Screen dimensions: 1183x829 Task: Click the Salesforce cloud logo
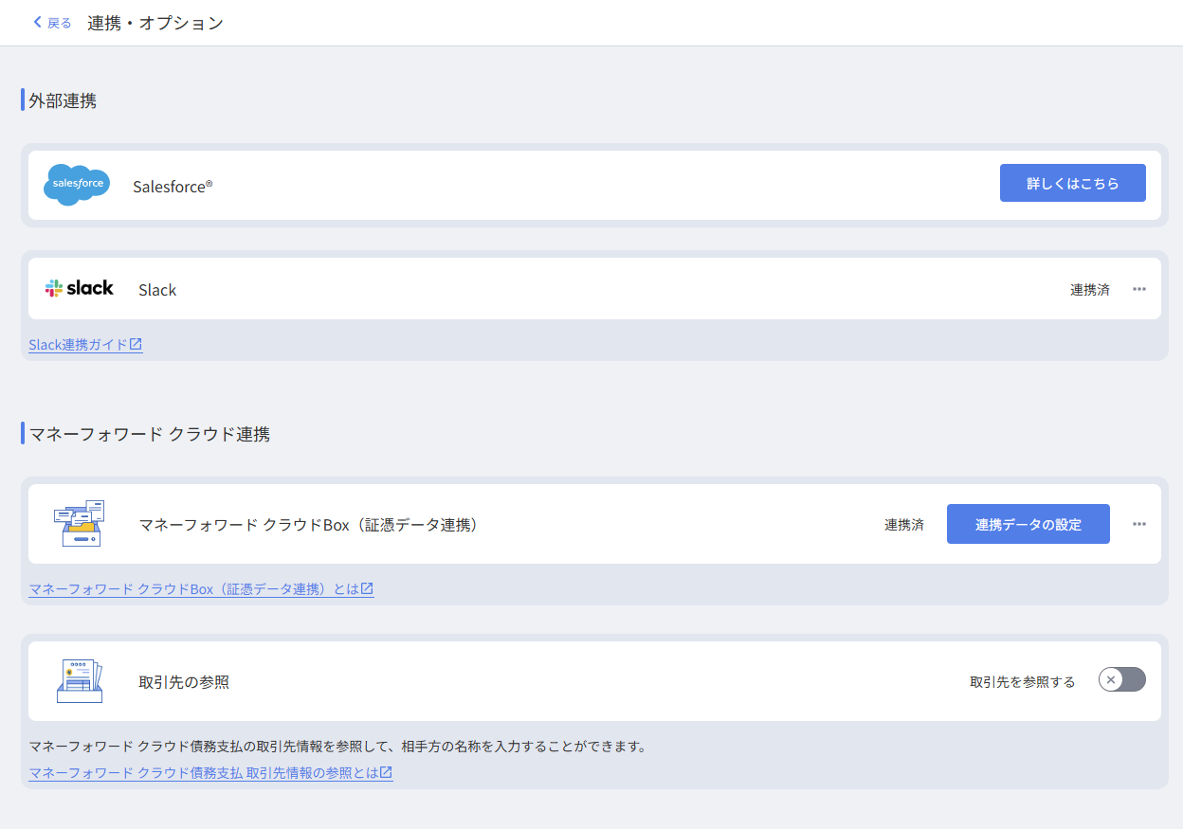77,185
